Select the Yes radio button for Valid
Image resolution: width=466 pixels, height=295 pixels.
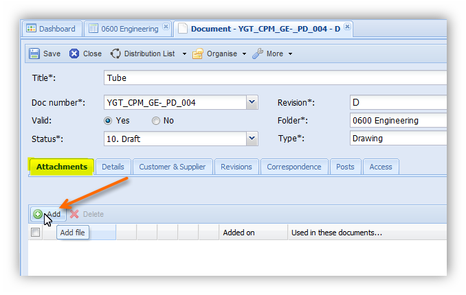coord(108,120)
